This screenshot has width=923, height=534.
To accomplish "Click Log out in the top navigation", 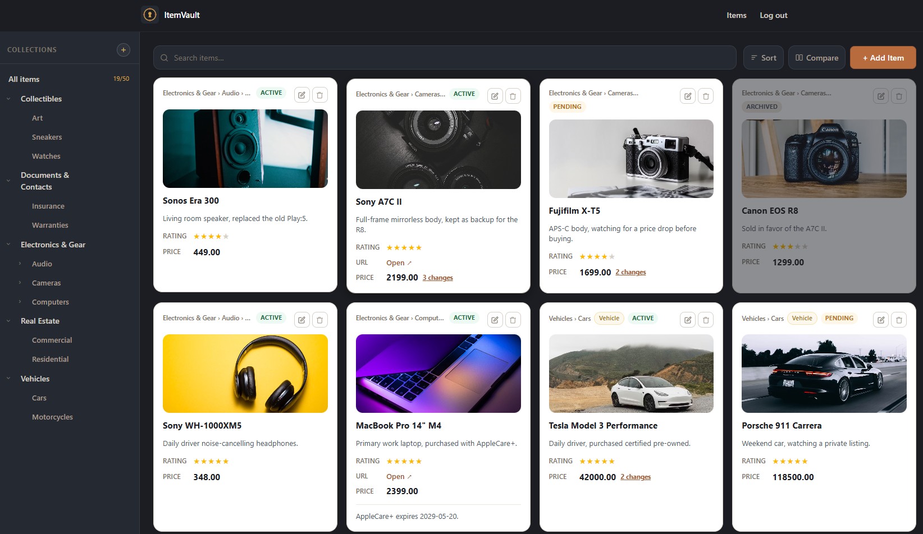I will (x=773, y=15).
